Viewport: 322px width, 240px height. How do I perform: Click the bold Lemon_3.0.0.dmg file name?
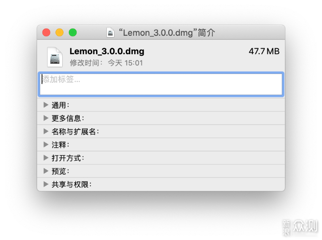(x=107, y=51)
